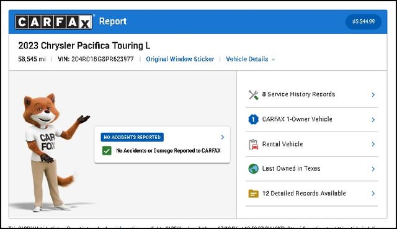Click the blue 1-Owner badge icon
This screenshot has width=397, height=229.
tap(253, 119)
